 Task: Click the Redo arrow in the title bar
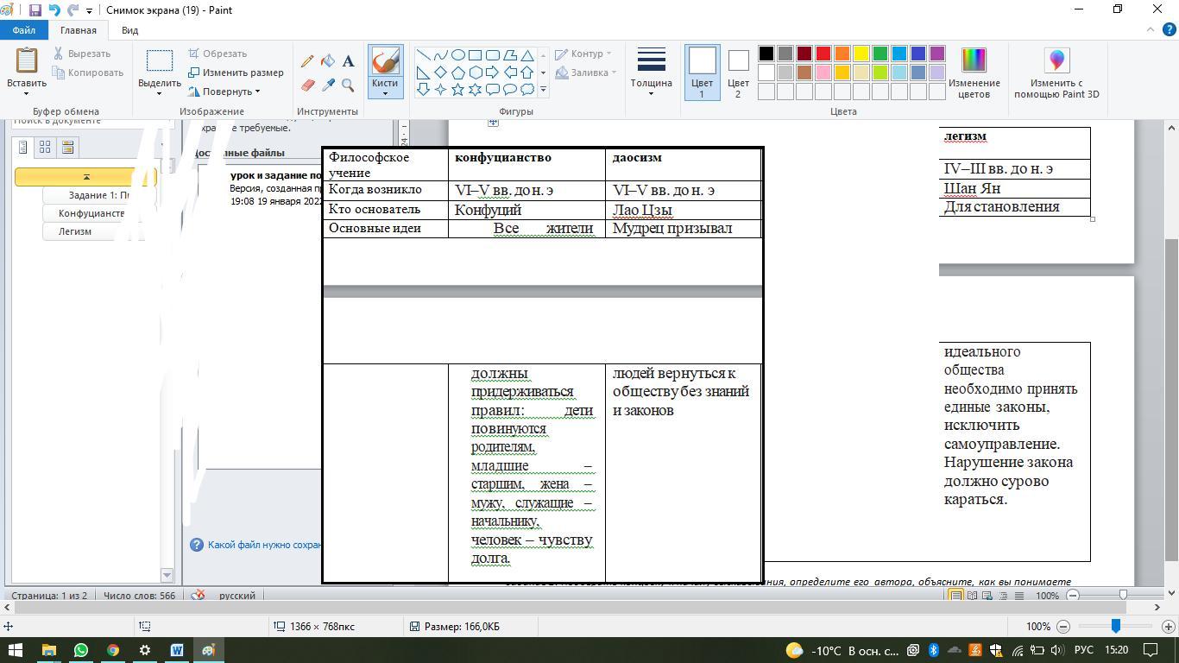click(x=73, y=10)
